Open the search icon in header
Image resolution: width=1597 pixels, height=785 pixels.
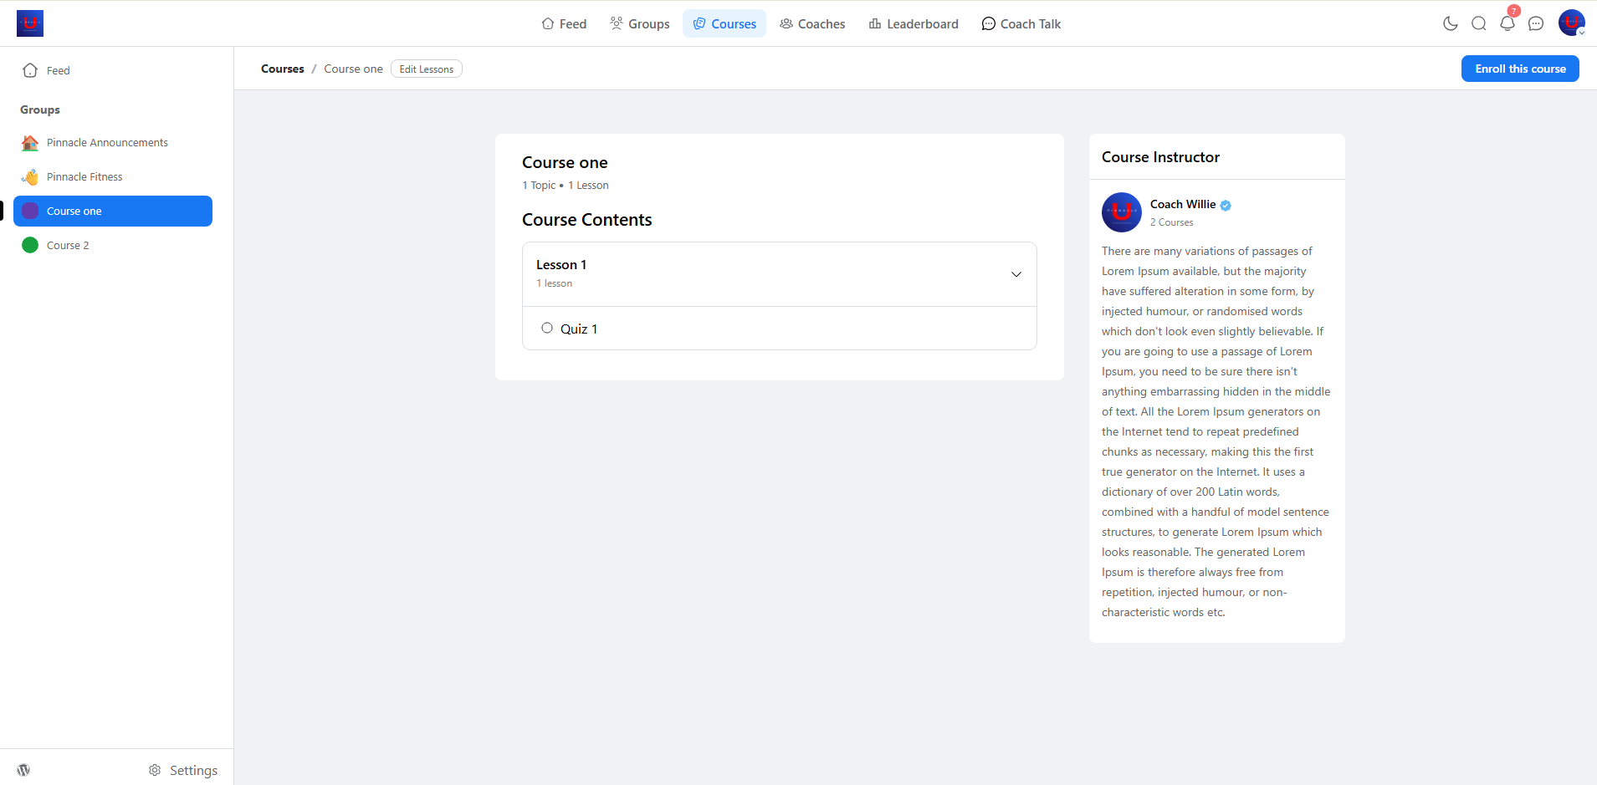pyautogui.click(x=1479, y=23)
